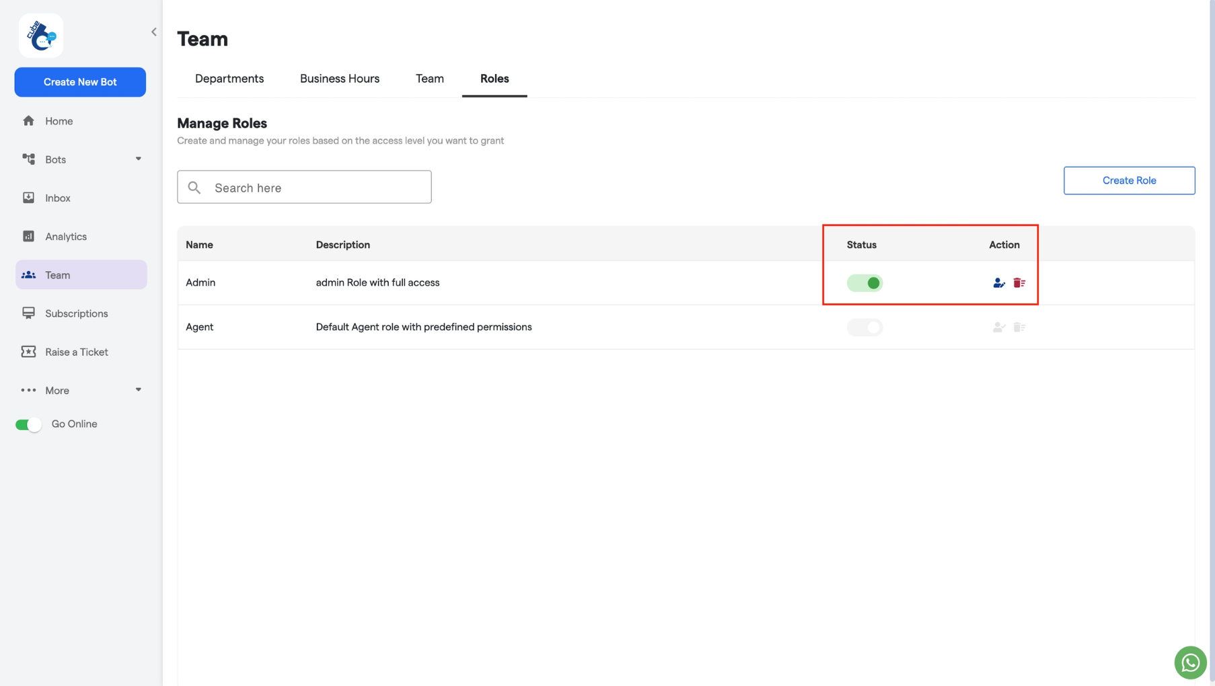The width and height of the screenshot is (1215, 686).
Task: Click the Create Role button
Action: (x=1129, y=180)
